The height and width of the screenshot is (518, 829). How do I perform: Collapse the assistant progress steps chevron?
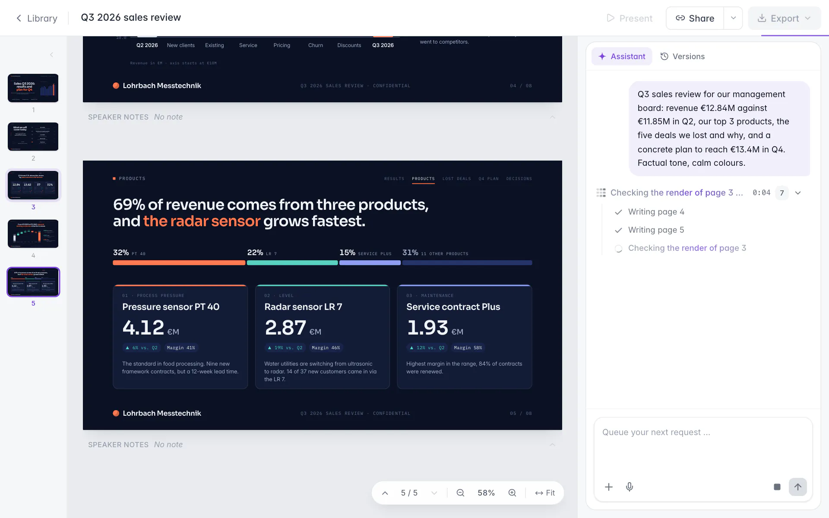tap(798, 193)
